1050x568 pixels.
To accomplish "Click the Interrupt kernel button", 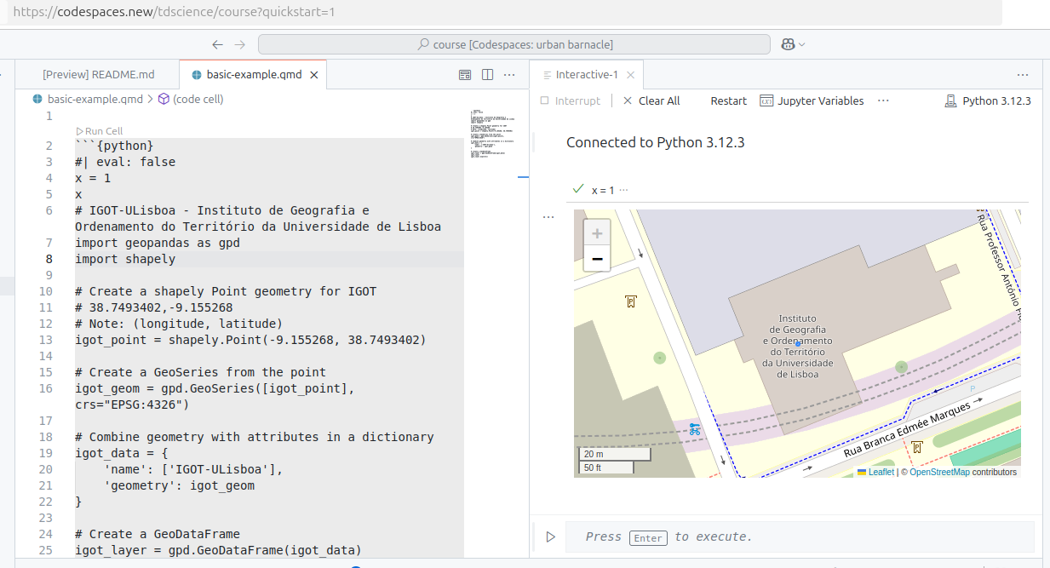I will 571,100.
